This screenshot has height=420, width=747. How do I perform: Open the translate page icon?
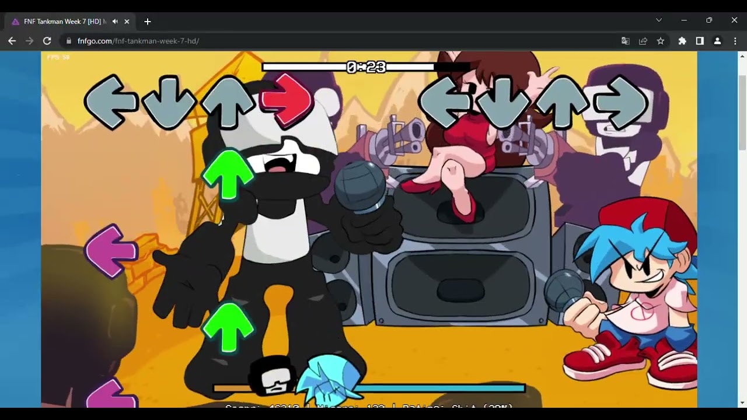(x=626, y=41)
